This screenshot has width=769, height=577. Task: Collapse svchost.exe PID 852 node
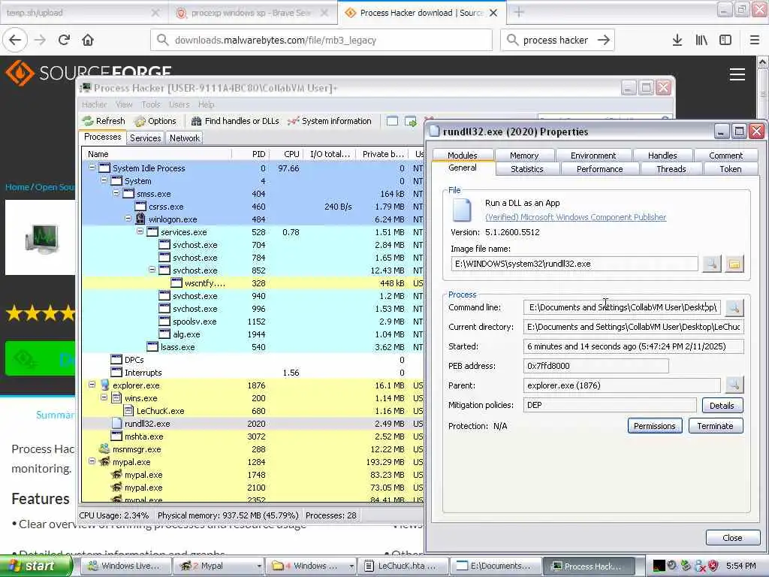click(152, 270)
